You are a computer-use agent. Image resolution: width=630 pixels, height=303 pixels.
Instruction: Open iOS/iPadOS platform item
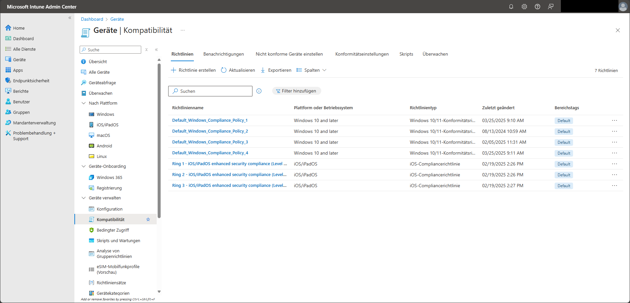point(107,125)
